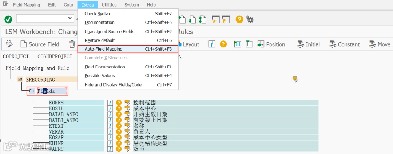393x154 pixels.
Task: Select Auto-Field Mapping menu entry
Action: tap(128, 49)
